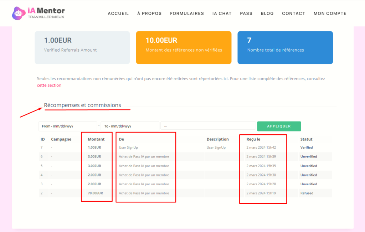The width and height of the screenshot is (365, 232).
Task: Select the 1.00EUR Verified Referrals card
Action: [x=82, y=47]
